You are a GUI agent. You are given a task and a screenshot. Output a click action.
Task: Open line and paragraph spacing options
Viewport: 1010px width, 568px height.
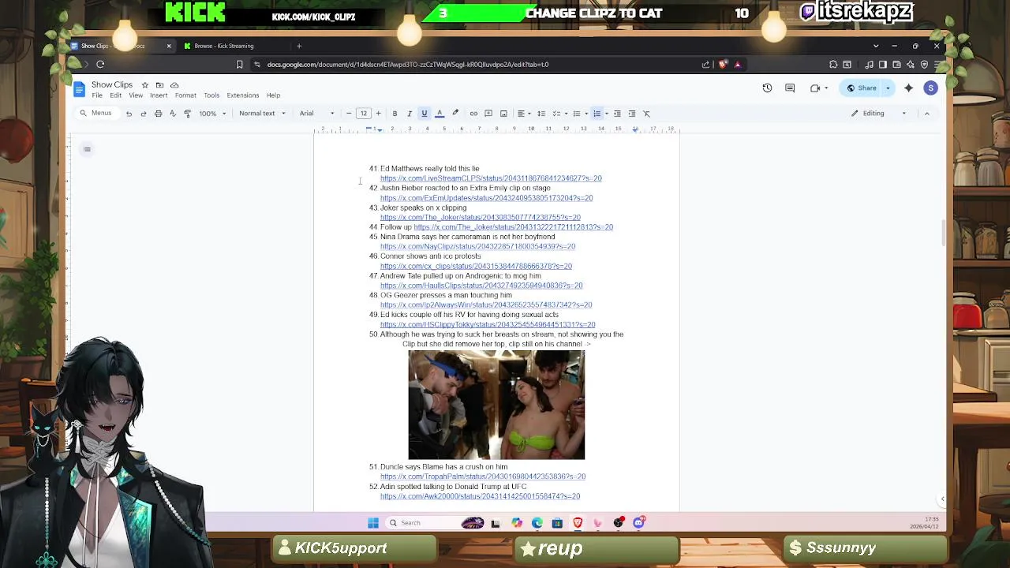tap(541, 114)
